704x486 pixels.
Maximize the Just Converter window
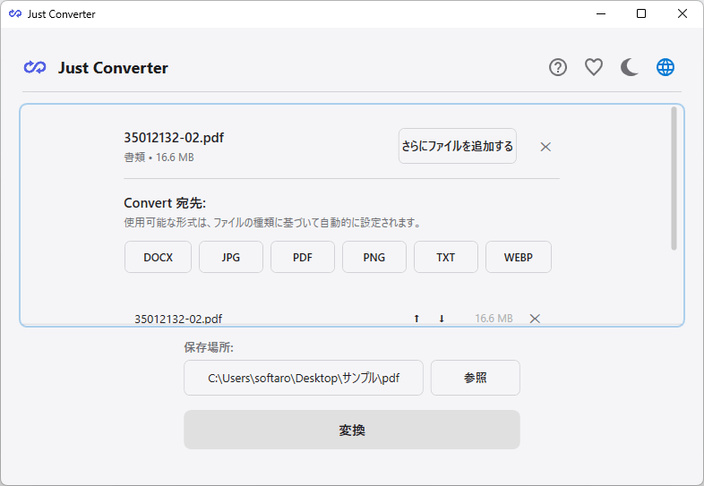coord(641,14)
